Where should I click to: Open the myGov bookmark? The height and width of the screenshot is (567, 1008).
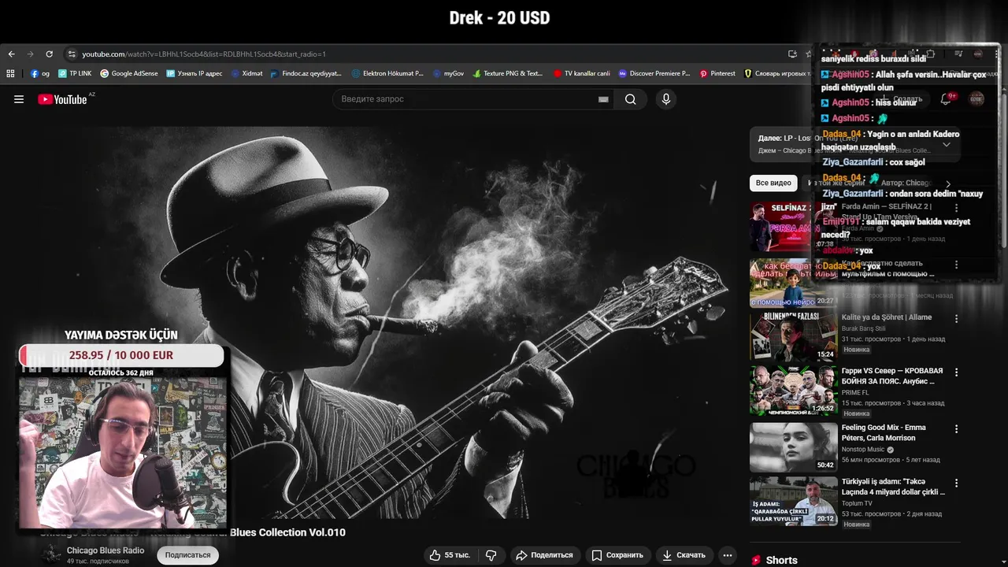tap(448, 73)
